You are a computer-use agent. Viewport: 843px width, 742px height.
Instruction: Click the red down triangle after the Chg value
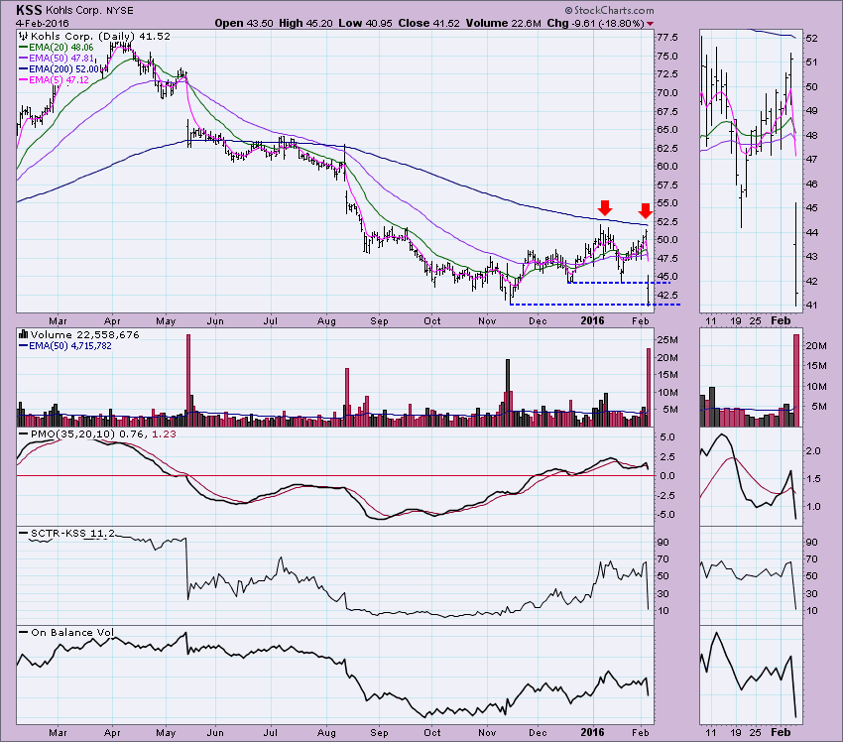651,24
